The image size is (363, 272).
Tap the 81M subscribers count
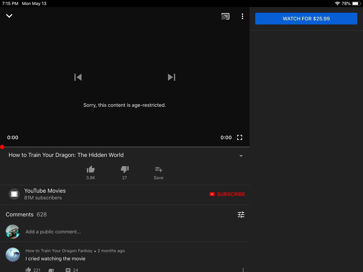43,198
